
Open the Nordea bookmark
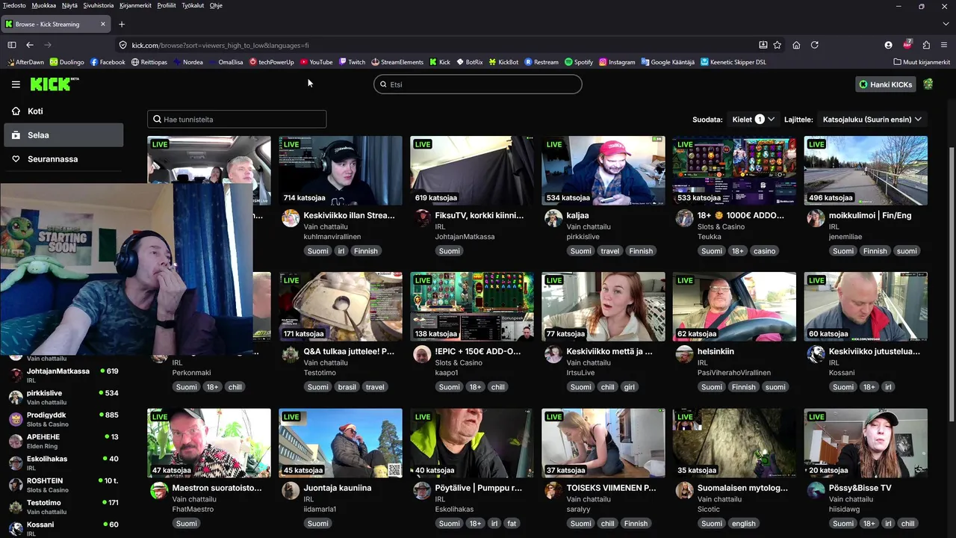click(x=187, y=62)
